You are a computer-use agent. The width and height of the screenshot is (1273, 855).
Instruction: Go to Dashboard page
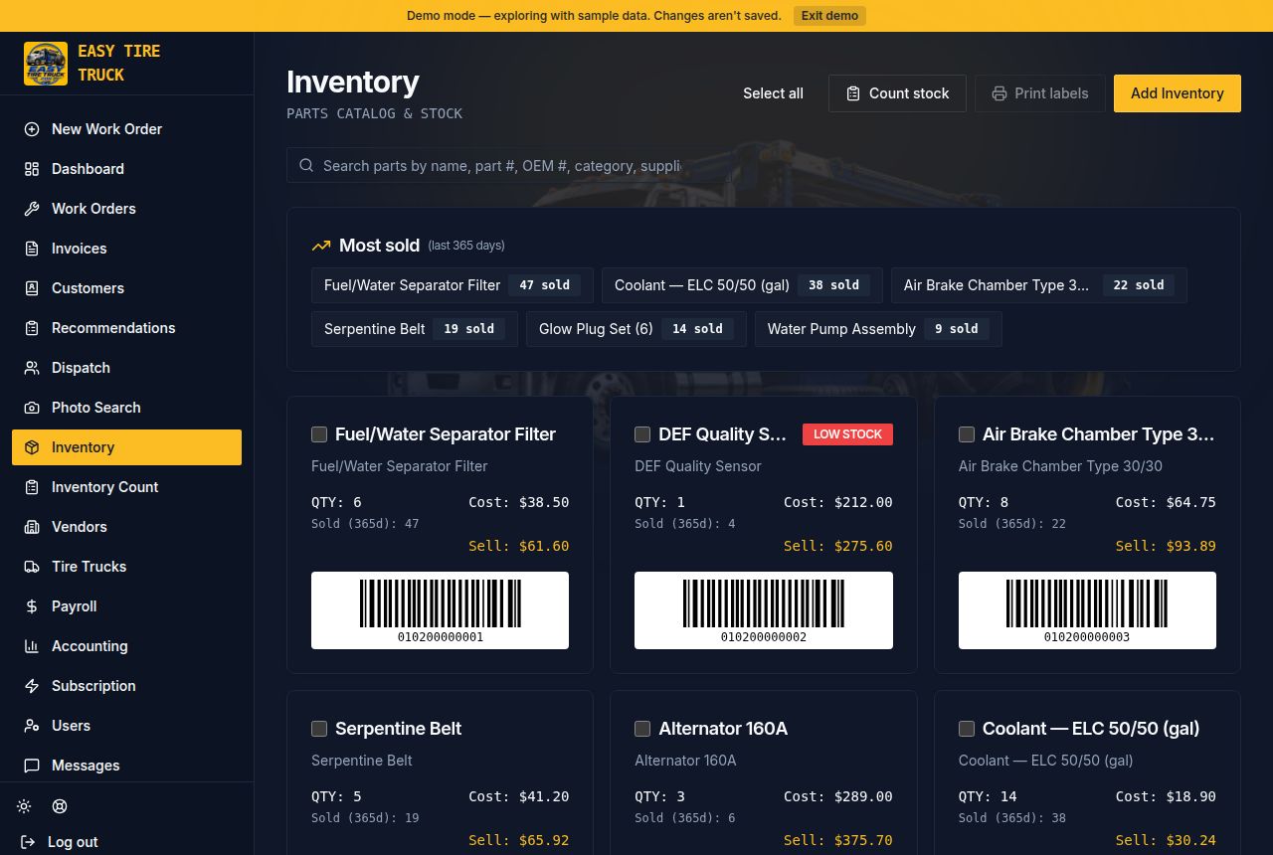tap(126, 169)
